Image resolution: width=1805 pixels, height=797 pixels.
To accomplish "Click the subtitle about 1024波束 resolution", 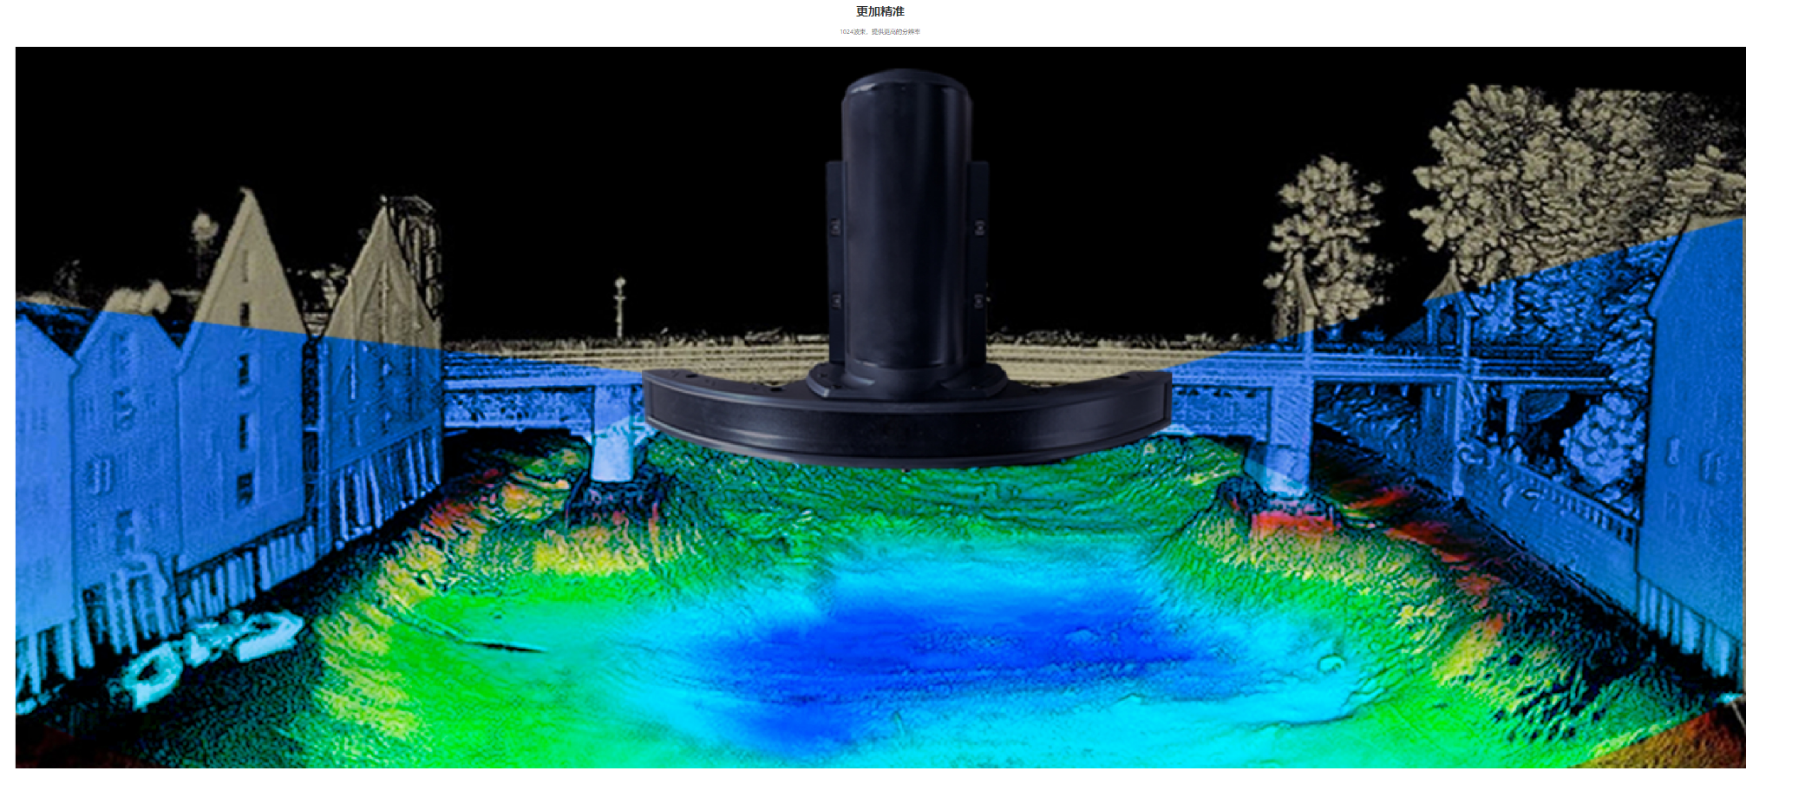I will [x=880, y=32].
